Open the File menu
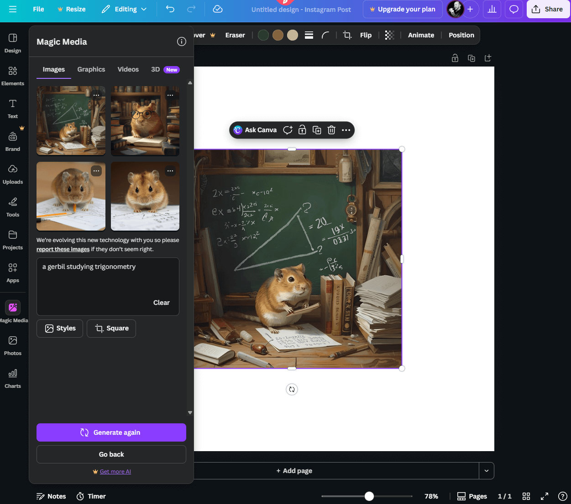The height and width of the screenshot is (504, 571). (x=38, y=9)
